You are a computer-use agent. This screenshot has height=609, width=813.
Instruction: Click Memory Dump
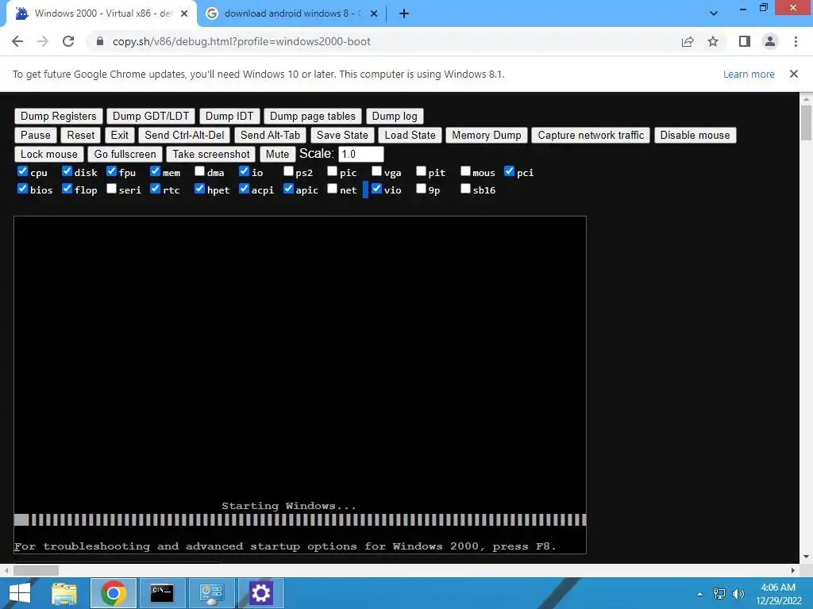487,135
